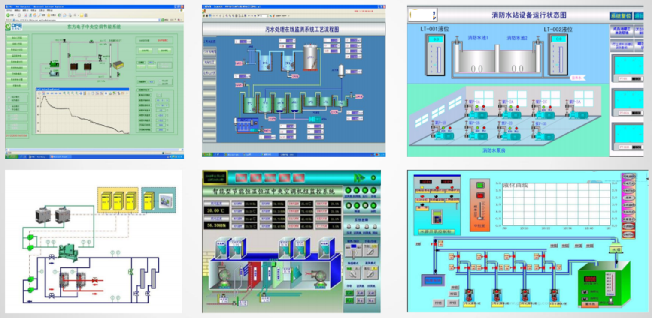652x318 pixels.
Task: Click the yellow air handler unit in HVAC diagram
Action: pos(117,65)
